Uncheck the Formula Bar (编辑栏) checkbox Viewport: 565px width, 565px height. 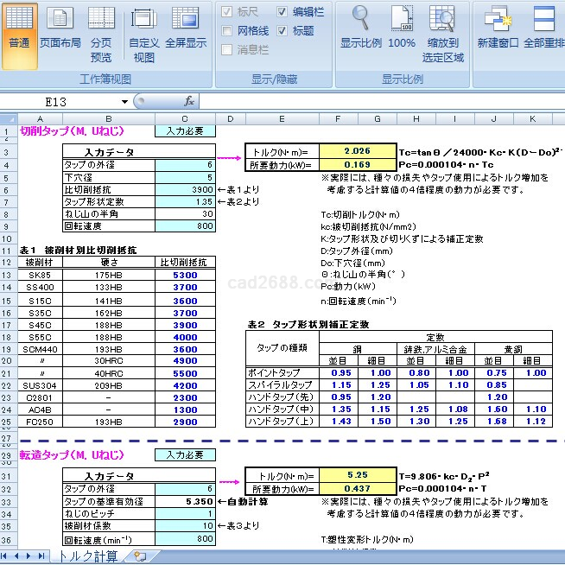(x=283, y=12)
